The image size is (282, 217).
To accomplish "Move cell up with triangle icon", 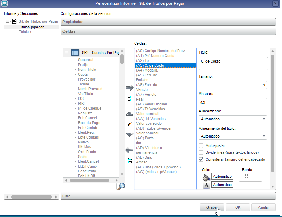I will point(129,114).
